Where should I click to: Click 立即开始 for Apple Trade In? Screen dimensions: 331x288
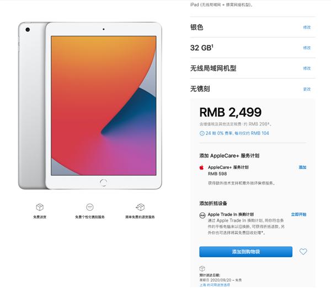[298, 214]
